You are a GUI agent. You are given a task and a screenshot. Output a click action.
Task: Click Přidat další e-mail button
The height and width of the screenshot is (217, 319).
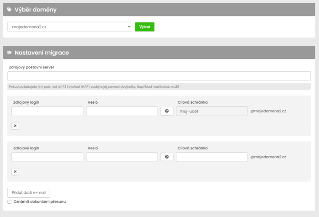click(x=29, y=192)
